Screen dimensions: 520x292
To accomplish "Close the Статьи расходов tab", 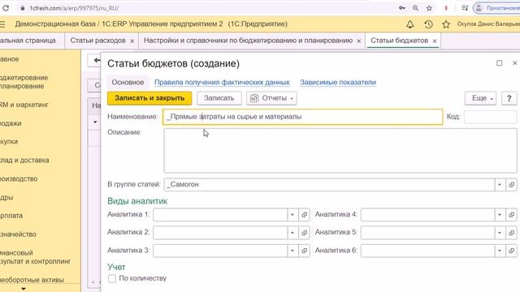I will tap(132, 41).
